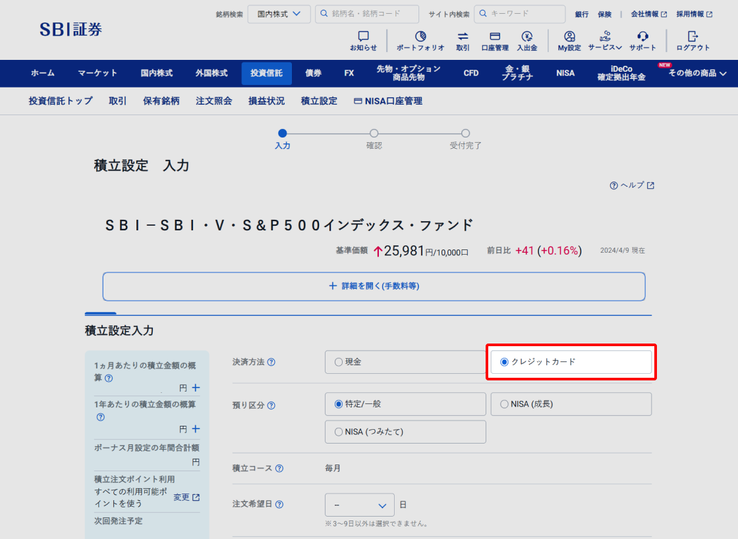Select the NISA (つみたて) radio button
The image size is (738, 539).
click(339, 432)
